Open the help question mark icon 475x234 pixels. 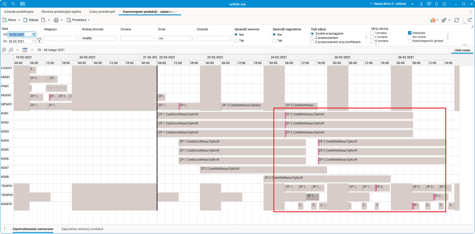click(x=444, y=3)
